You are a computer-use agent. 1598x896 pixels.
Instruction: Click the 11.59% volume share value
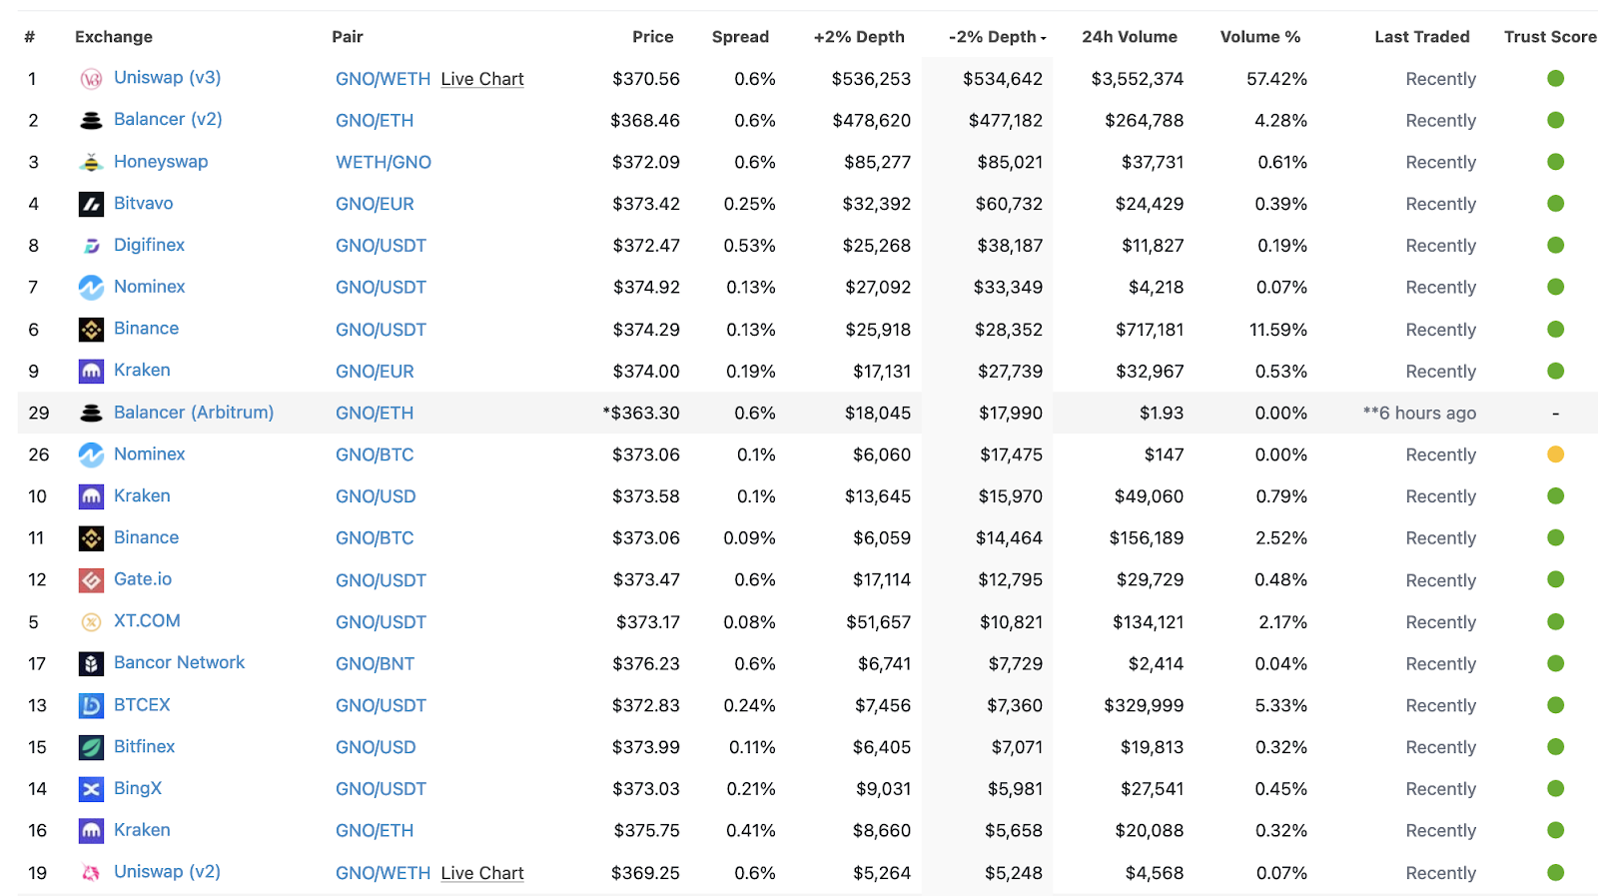tap(1278, 330)
